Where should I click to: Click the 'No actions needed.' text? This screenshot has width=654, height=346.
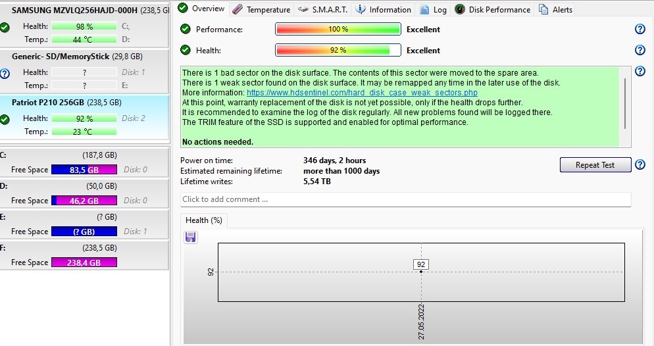tap(218, 141)
